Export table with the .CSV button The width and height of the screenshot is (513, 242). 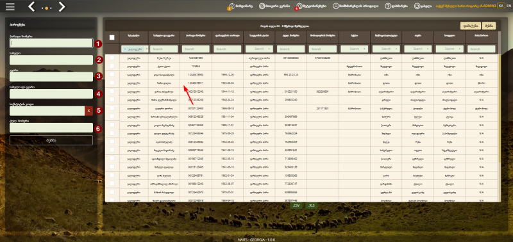click(296, 206)
